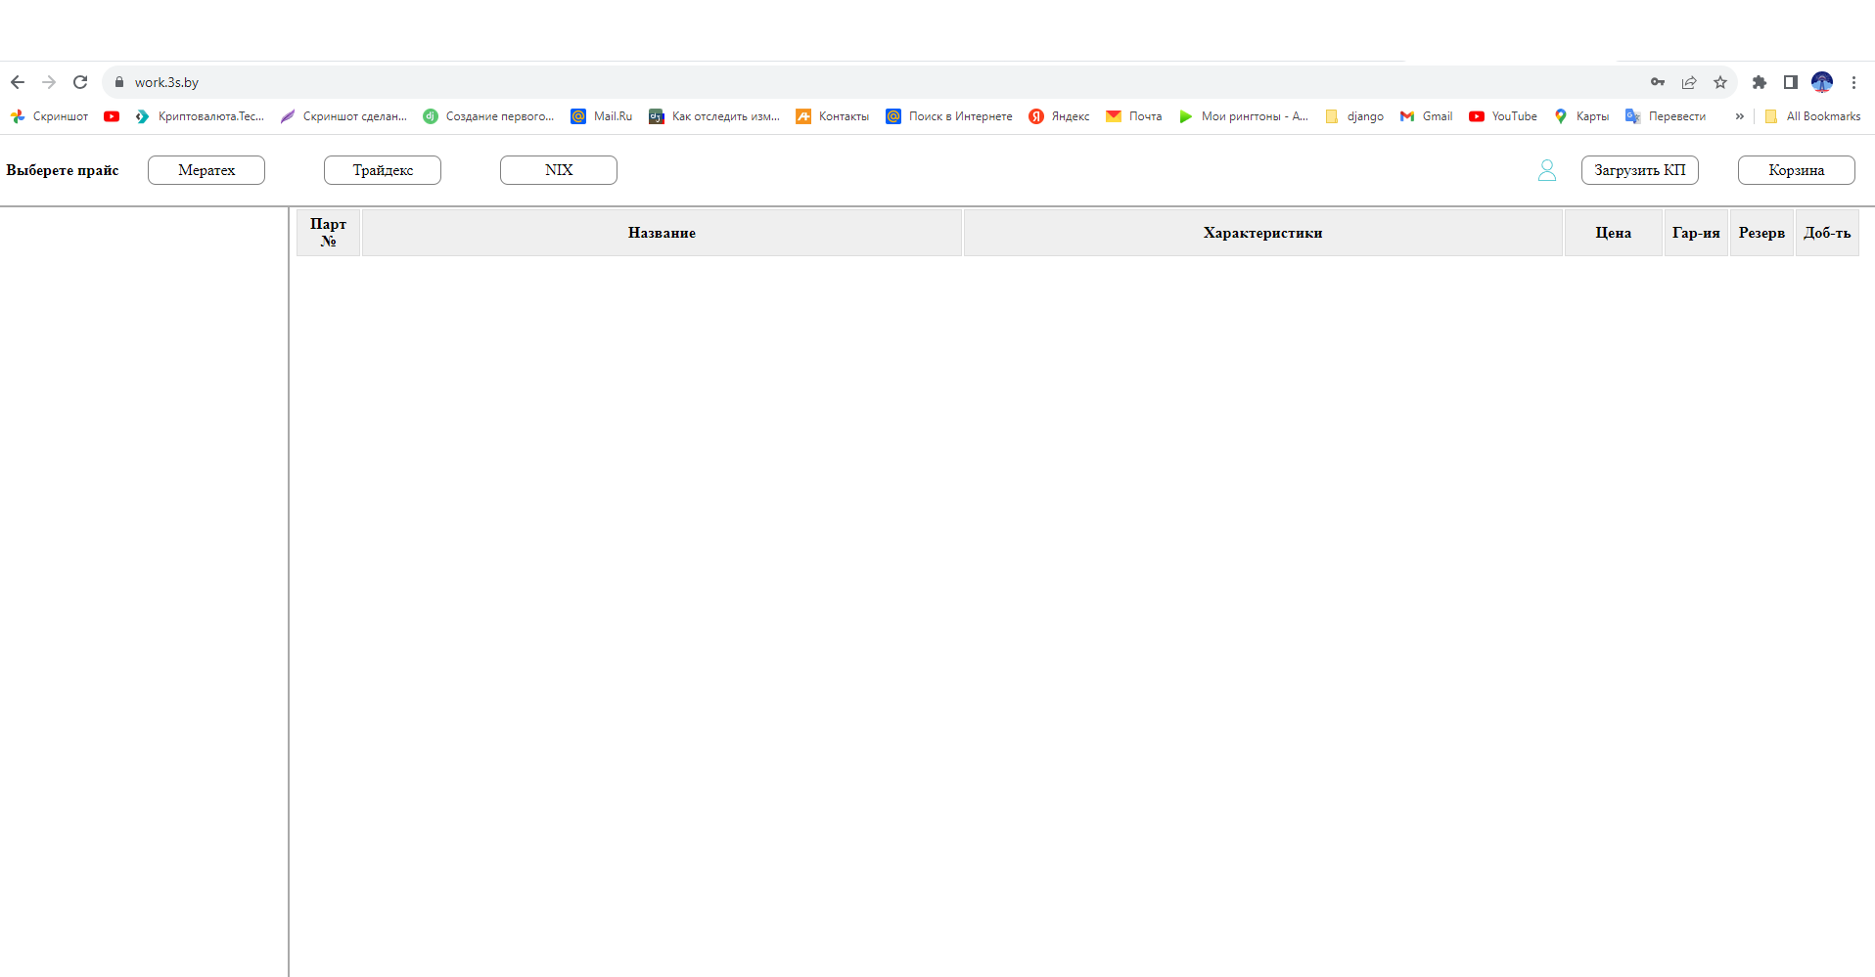Expand the hidden bookmarks overflow chevron

pyautogui.click(x=1739, y=116)
